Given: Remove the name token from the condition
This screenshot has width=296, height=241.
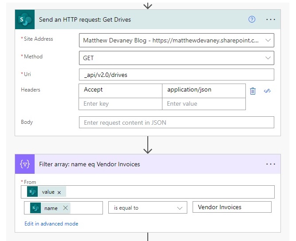Looking at the screenshot, I should pos(65,208).
